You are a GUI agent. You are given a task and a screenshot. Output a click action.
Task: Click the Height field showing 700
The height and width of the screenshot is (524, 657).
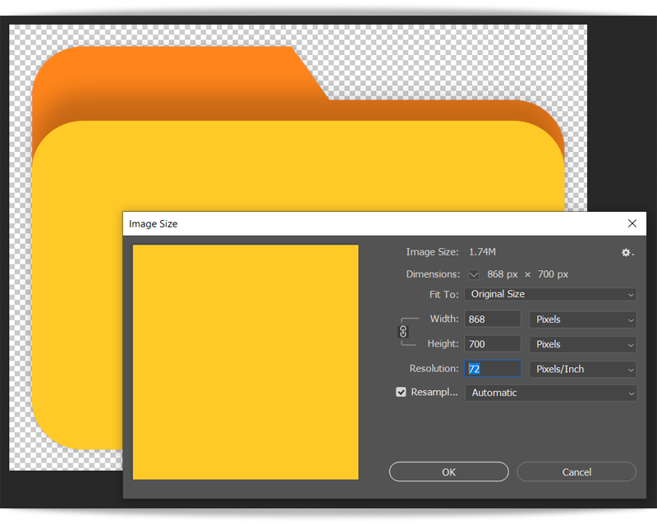[x=493, y=344]
